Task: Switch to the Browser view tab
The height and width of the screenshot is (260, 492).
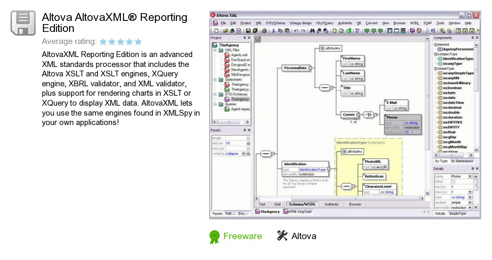Action: click(x=355, y=204)
